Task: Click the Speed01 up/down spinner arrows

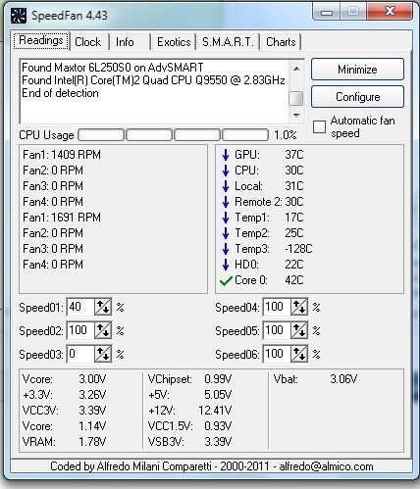Action: point(103,307)
